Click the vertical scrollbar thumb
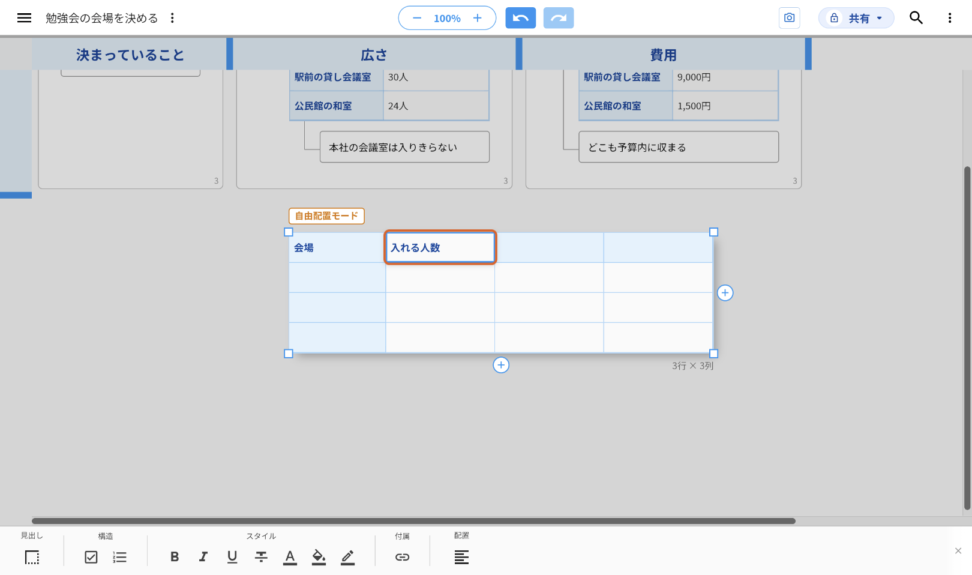 (x=967, y=339)
